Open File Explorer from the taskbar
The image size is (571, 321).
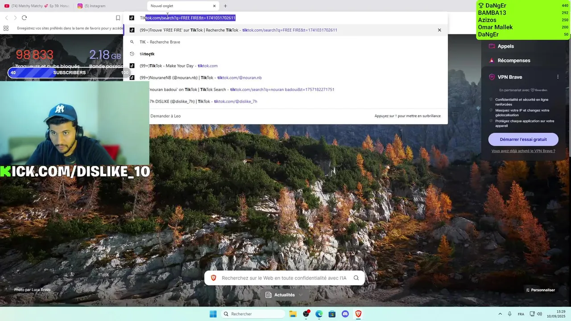(x=293, y=314)
